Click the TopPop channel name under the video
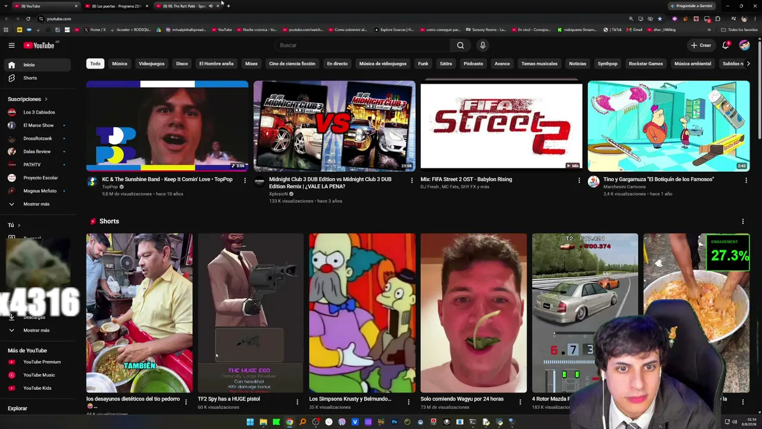Screen dimensions: 762x429 110,187
